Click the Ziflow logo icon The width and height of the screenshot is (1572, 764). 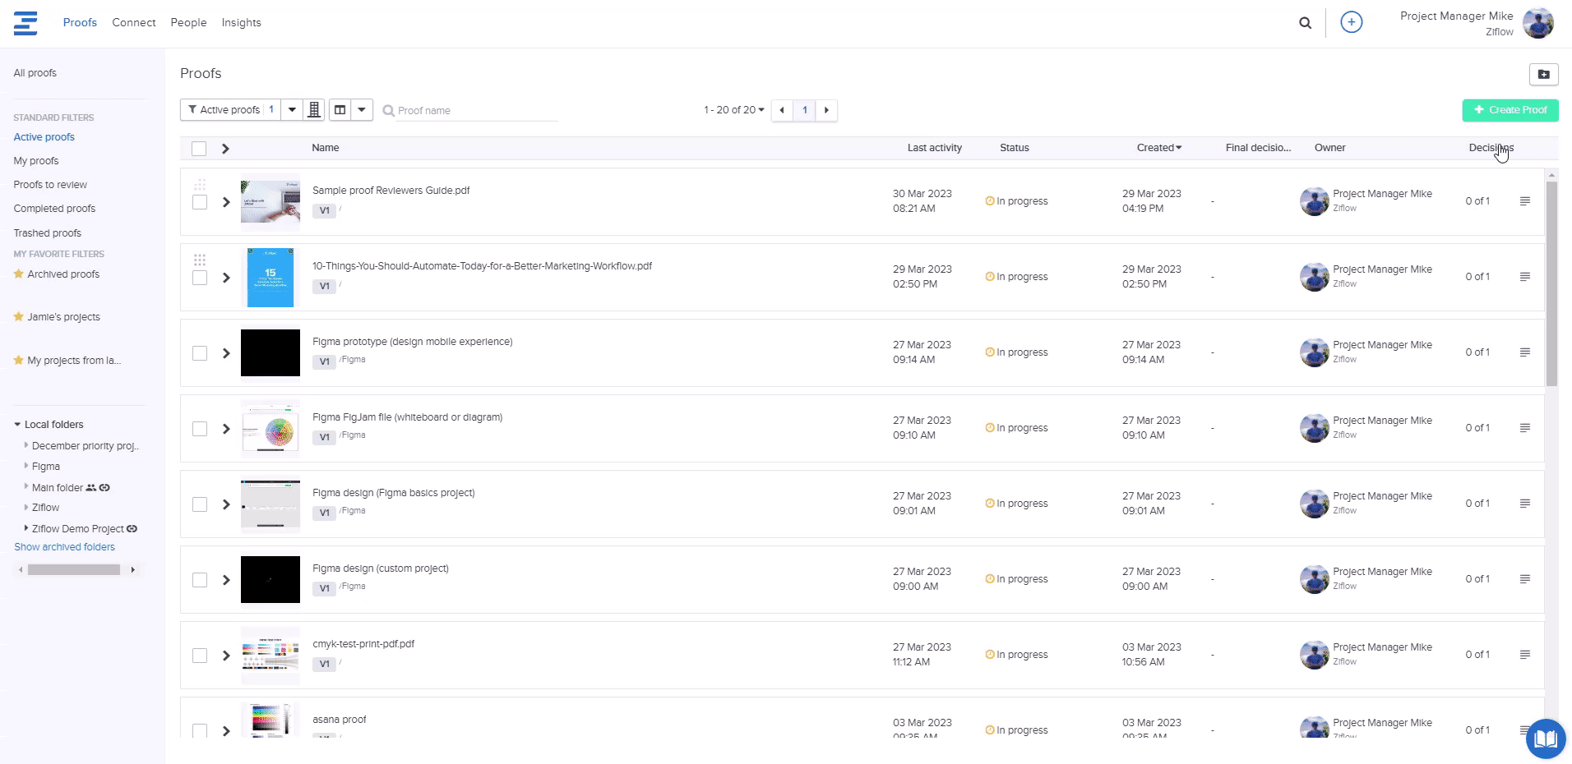click(25, 23)
